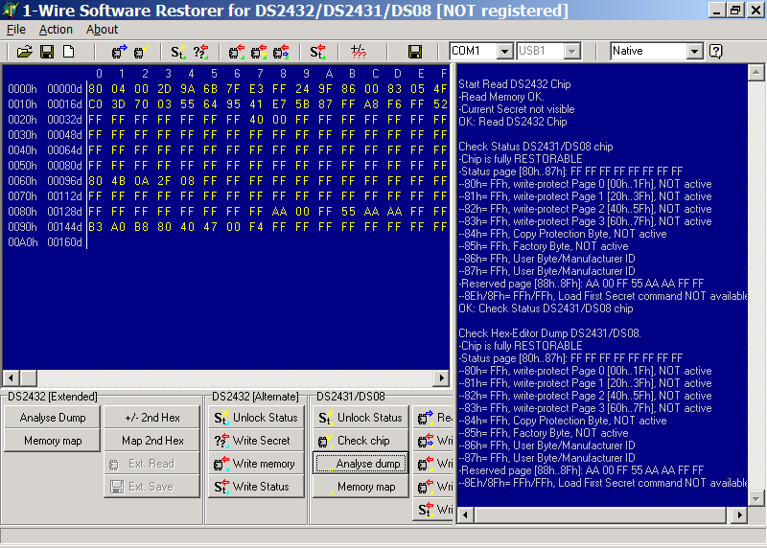Viewport: 767px width, 548px height.
Task: Click the Check chip button
Action: click(360, 441)
